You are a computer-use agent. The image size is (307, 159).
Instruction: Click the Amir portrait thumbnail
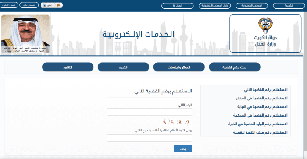[x=25, y=34]
